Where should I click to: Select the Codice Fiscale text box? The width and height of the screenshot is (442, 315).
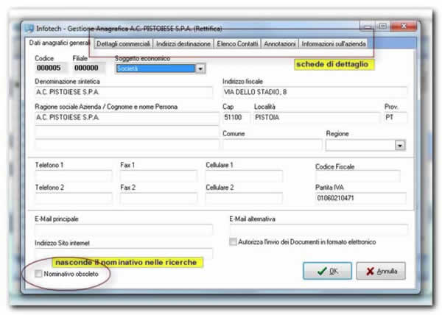click(x=357, y=177)
